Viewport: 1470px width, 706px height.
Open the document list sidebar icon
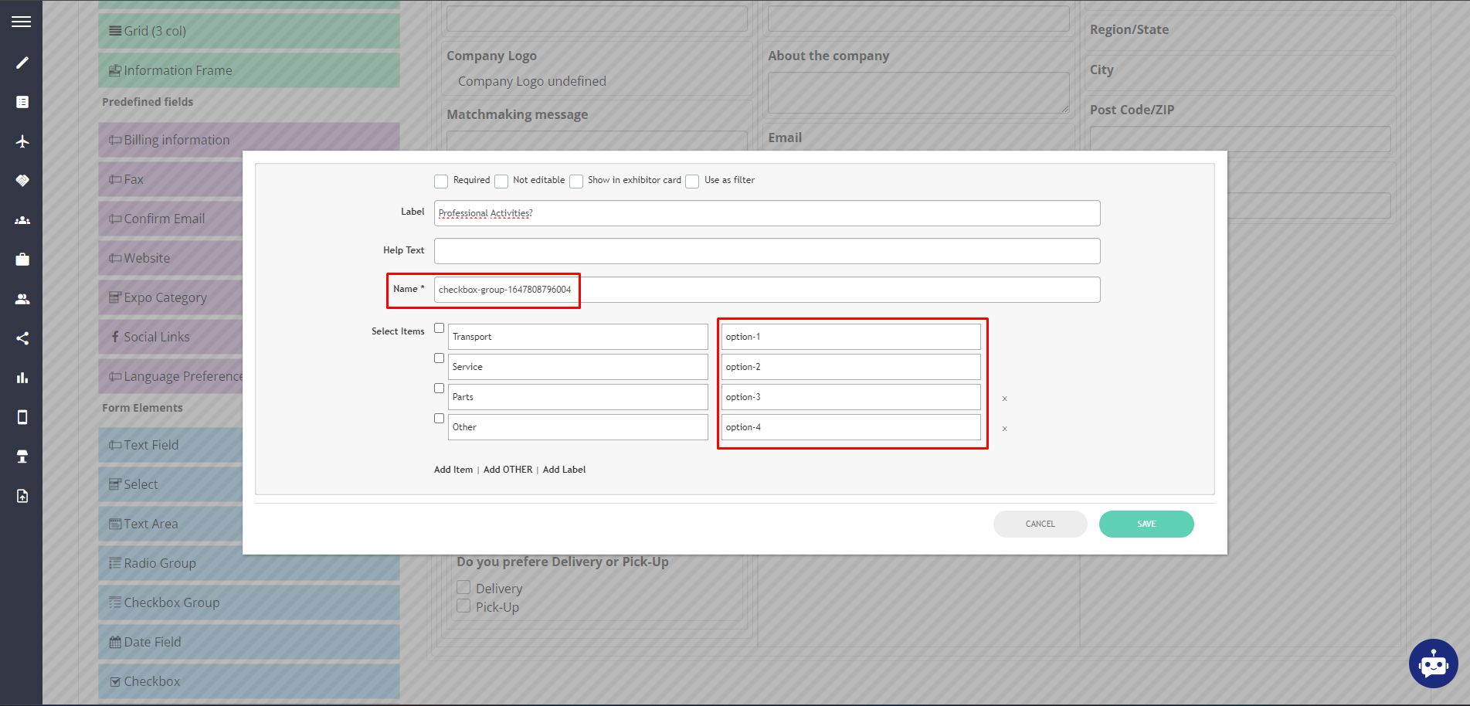[x=22, y=101]
